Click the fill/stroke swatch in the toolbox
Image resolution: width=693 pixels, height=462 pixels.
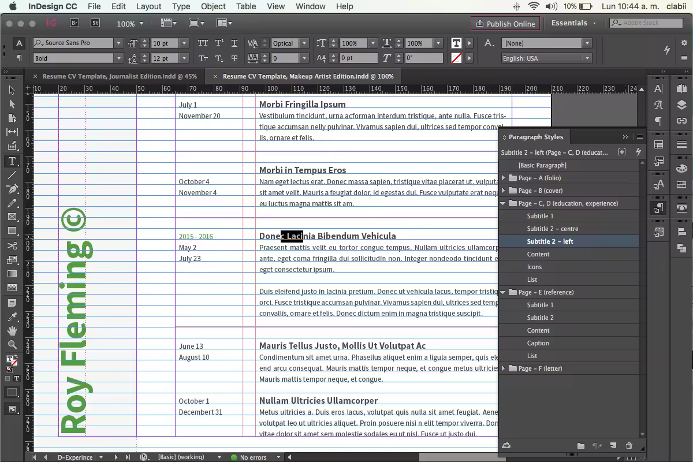pyautogui.click(x=12, y=361)
